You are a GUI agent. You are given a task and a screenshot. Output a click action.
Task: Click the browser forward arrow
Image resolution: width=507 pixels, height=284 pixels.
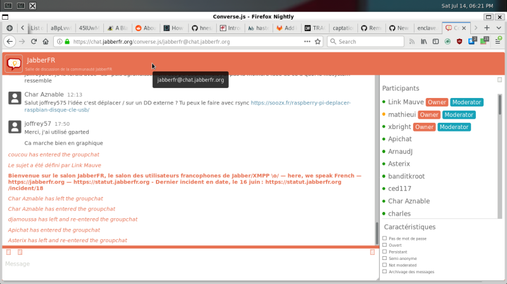(x=22, y=42)
